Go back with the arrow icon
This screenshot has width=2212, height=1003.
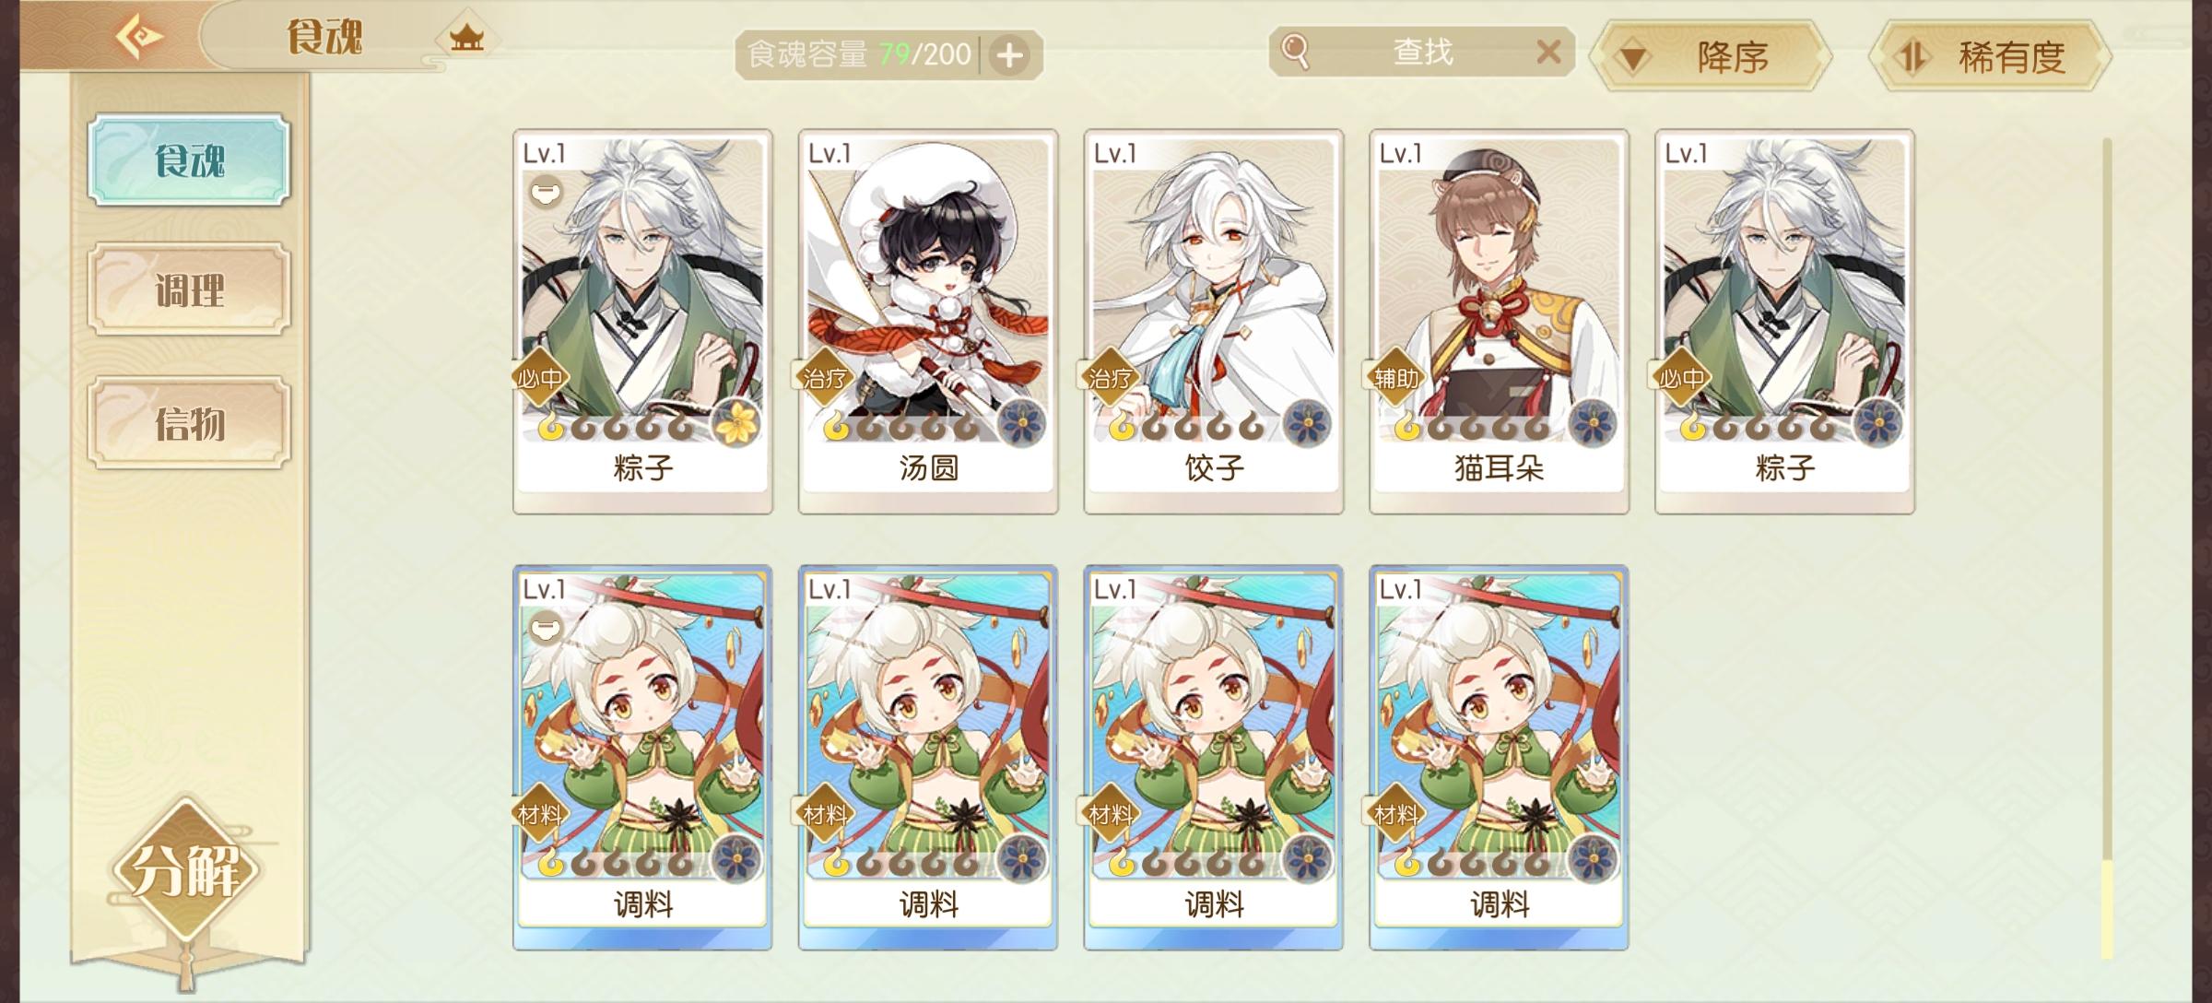[139, 38]
